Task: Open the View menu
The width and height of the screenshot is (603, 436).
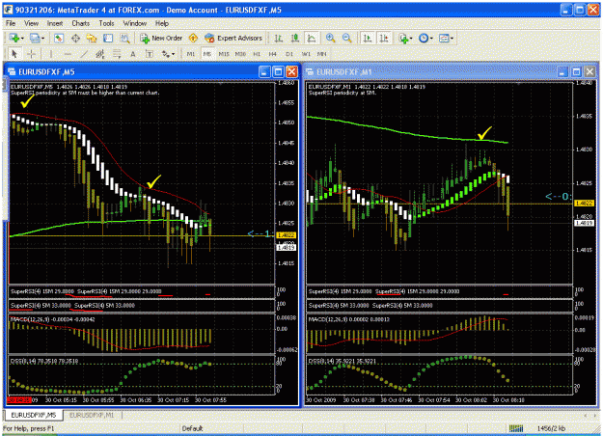Action: pyautogui.click(x=31, y=23)
